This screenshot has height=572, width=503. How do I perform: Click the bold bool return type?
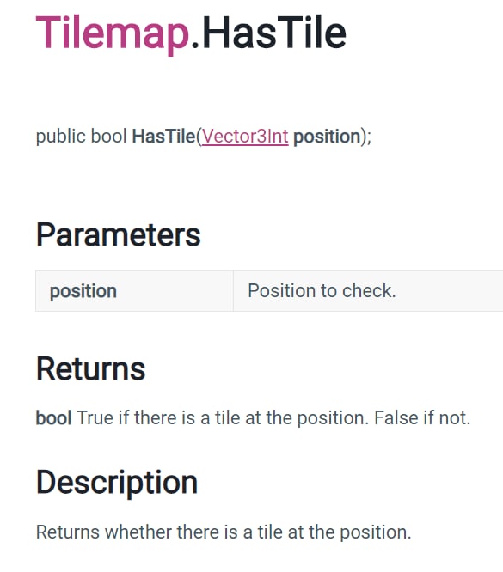pos(53,417)
